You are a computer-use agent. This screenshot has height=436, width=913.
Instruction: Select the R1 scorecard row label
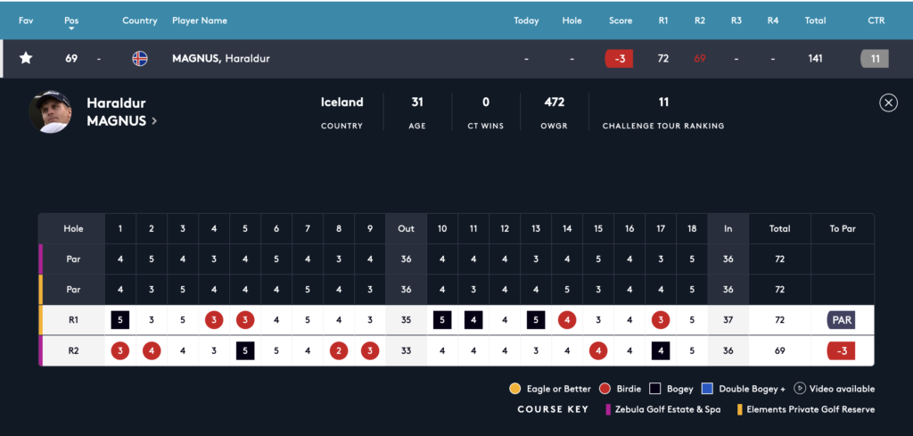pyautogui.click(x=73, y=319)
